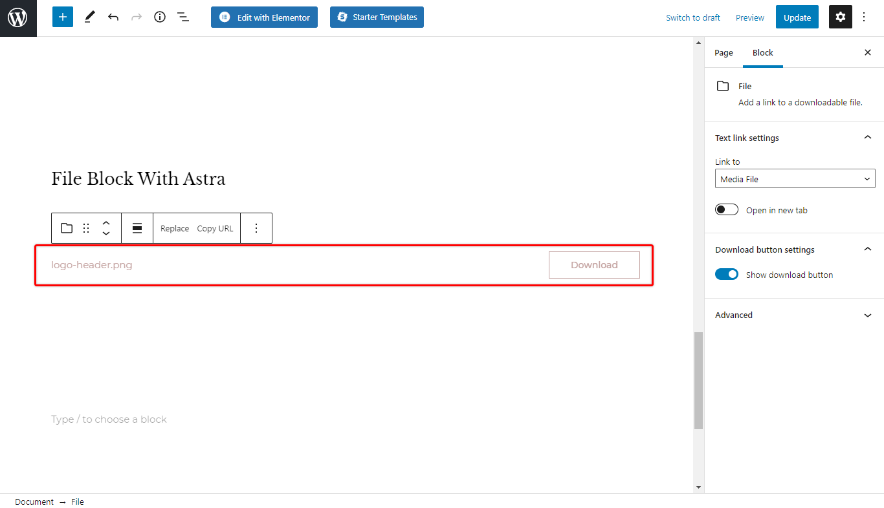Image resolution: width=884 pixels, height=508 pixels.
Task: Open the Link to dropdown showing Media File
Action: pos(795,178)
